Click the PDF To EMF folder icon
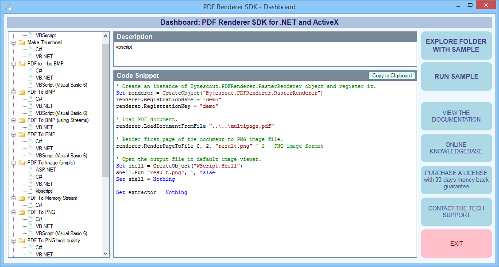This screenshot has width=499, height=267. tap(22, 134)
